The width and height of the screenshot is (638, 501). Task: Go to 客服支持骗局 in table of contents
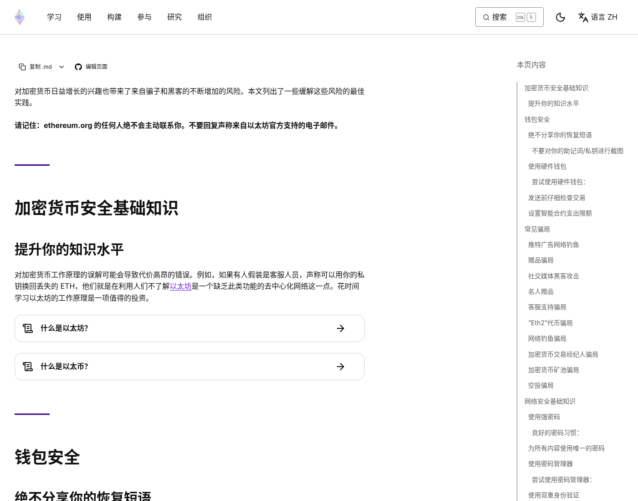(547, 307)
